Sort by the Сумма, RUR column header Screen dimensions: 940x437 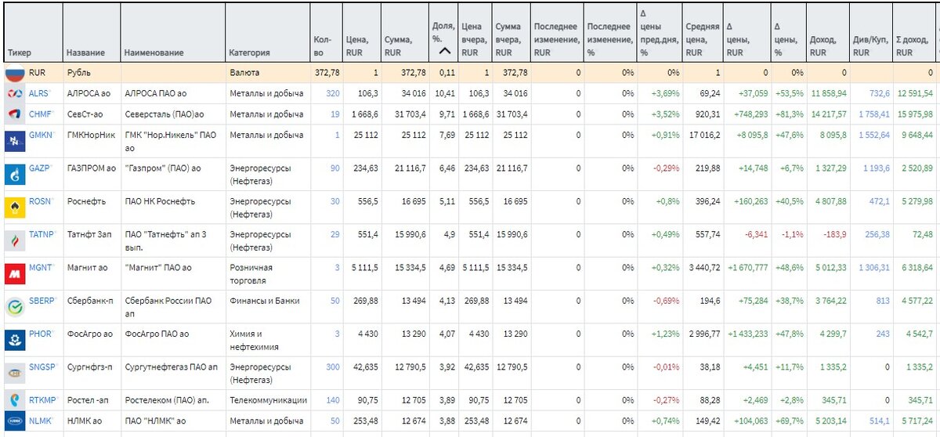click(x=398, y=46)
